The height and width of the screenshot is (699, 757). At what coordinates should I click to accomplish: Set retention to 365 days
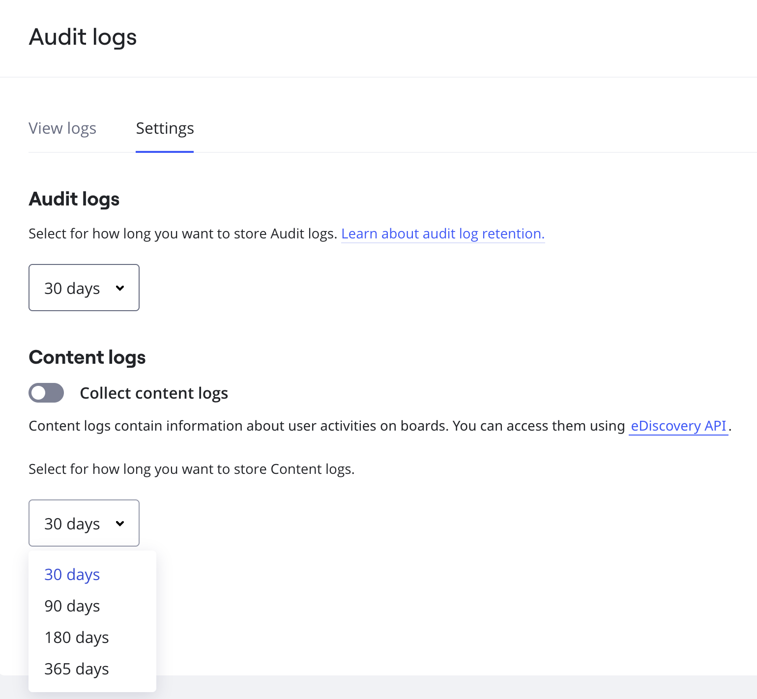click(77, 669)
